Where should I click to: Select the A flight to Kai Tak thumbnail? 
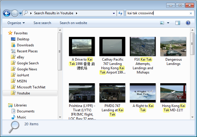[143, 93]
